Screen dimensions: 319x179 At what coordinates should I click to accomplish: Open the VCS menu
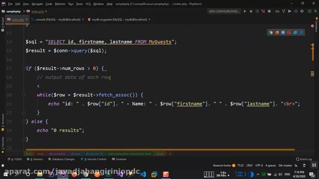click(88, 4)
